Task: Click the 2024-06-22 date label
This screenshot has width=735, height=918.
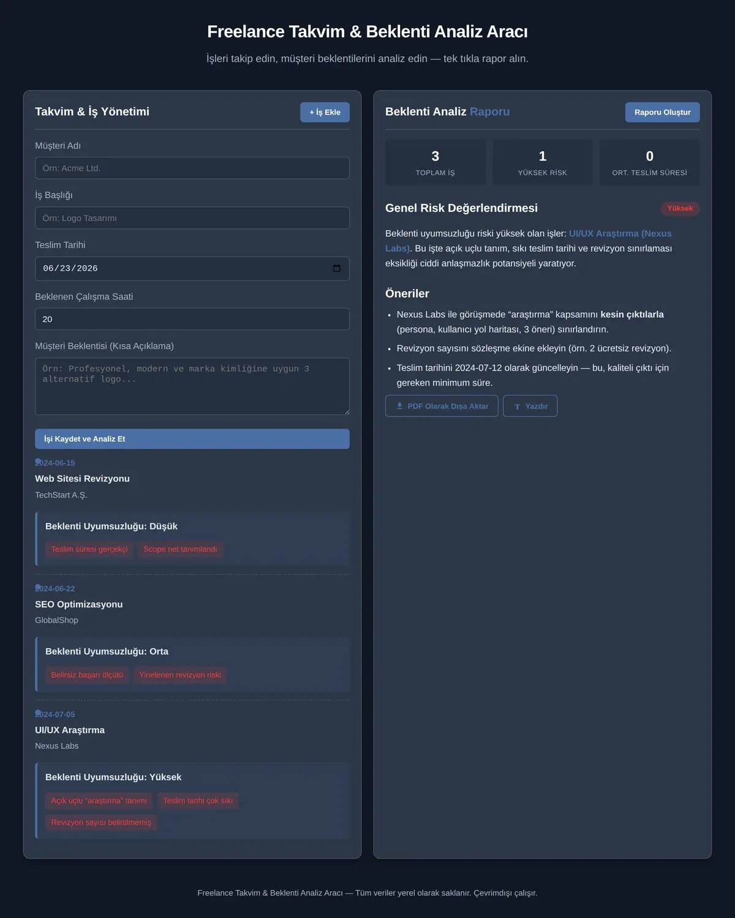Action: coord(55,589)
